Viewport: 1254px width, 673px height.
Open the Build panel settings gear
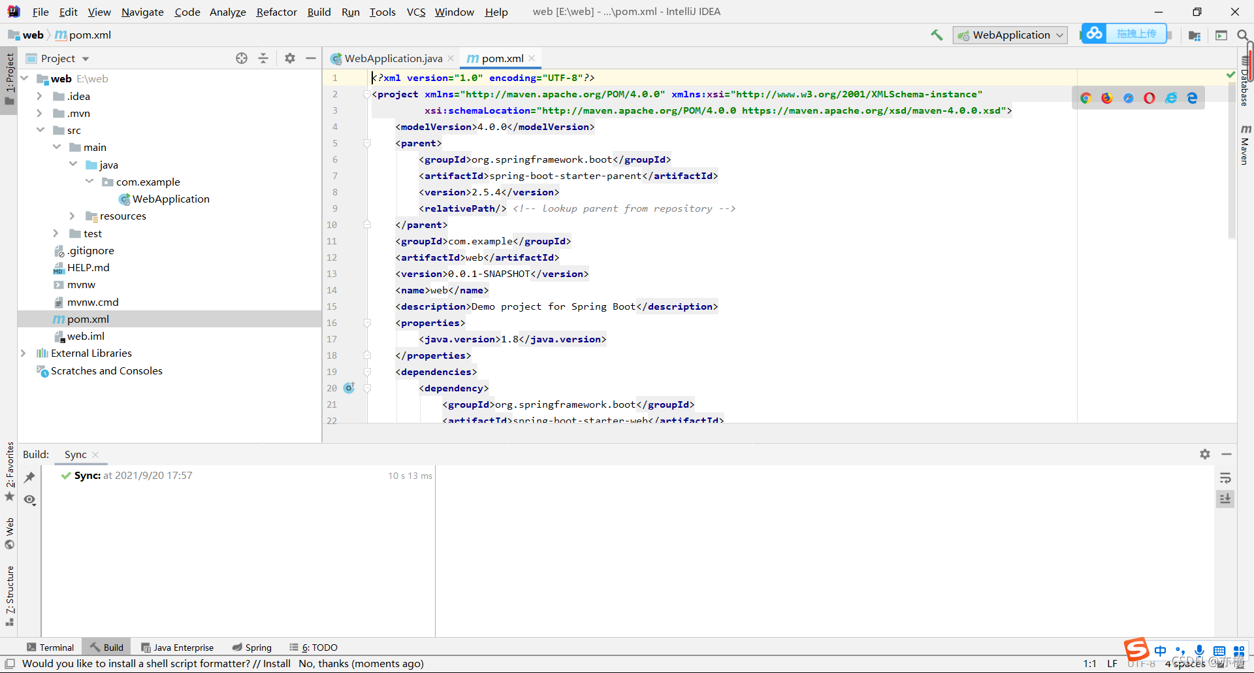tap(1205, 454)
